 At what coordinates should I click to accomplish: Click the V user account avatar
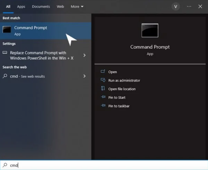[176, 7]
